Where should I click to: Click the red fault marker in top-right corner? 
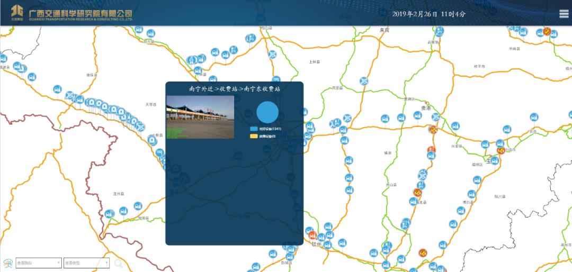pyautogui.click(x=547, y=31)
